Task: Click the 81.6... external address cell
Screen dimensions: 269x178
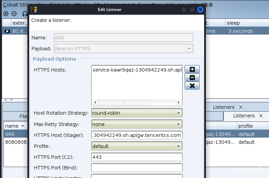Action: coord(20,31)
